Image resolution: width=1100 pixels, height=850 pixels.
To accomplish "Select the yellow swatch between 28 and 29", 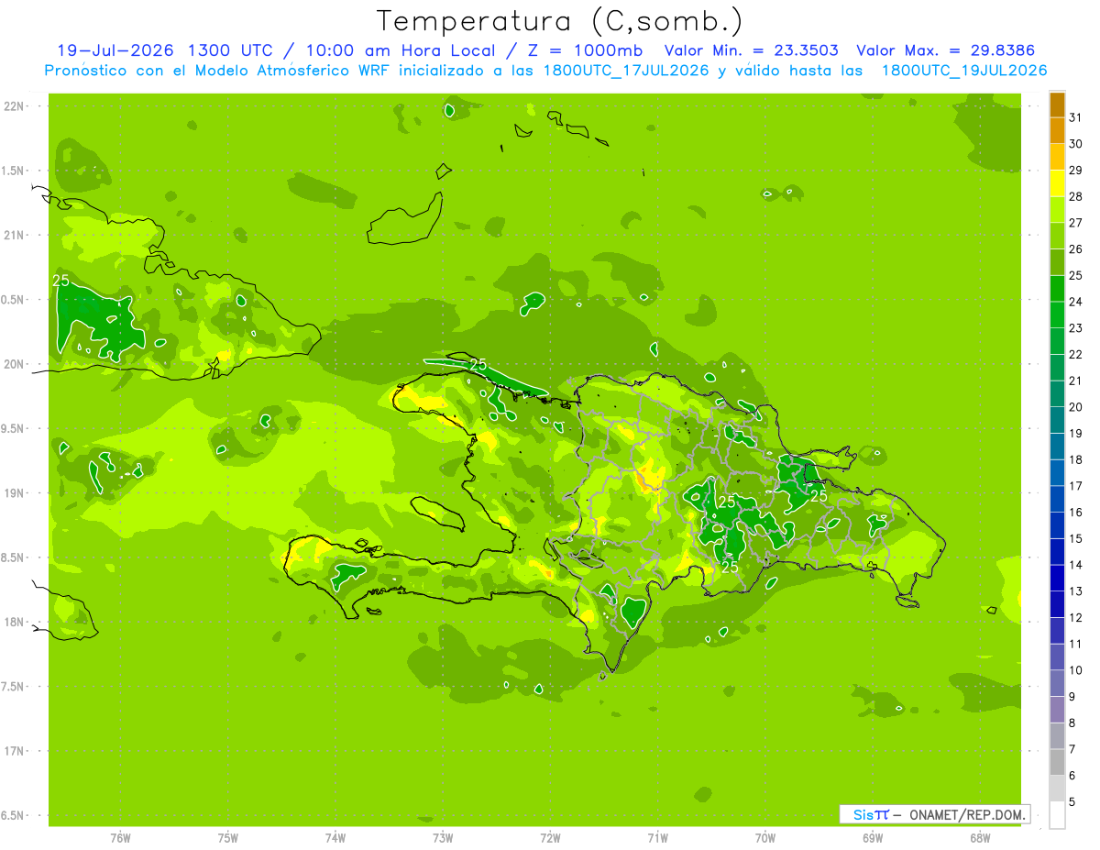I will pyautogui.click(x=1057, y=183).
